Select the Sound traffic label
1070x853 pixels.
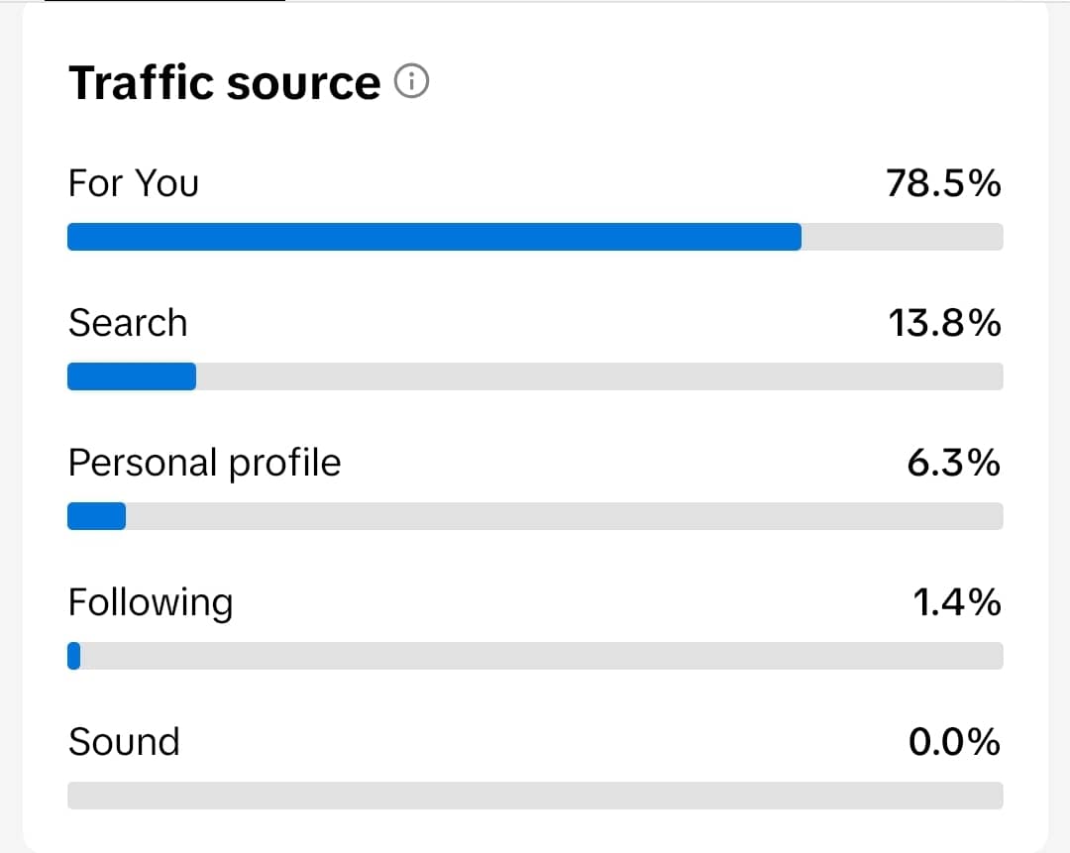[x=124, y=742]
